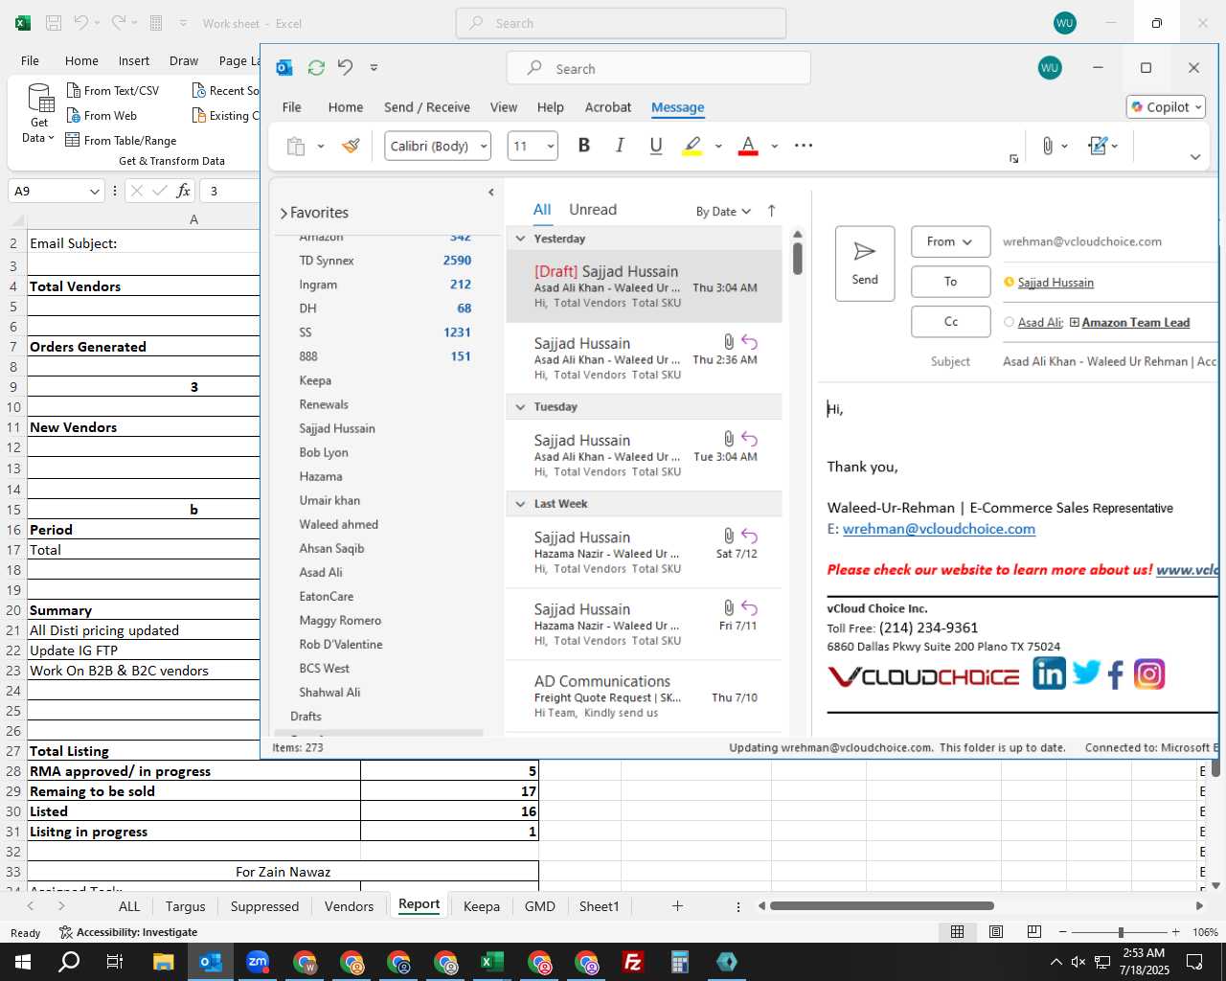Open the Send / Receive tab

click(426, 107)
